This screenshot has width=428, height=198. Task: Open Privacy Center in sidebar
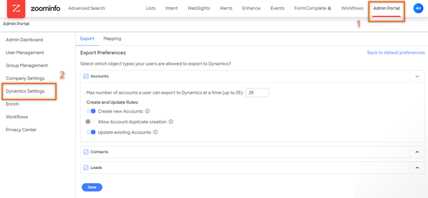point(21,130)
